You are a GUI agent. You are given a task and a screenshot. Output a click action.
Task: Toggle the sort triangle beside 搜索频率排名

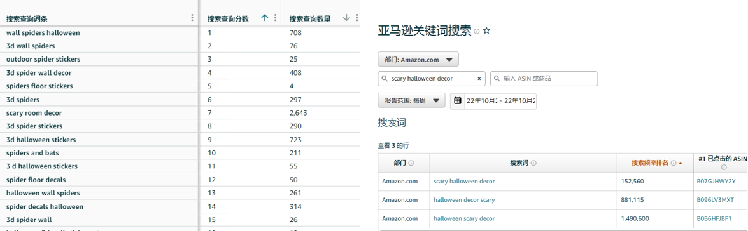click(681, 163)
